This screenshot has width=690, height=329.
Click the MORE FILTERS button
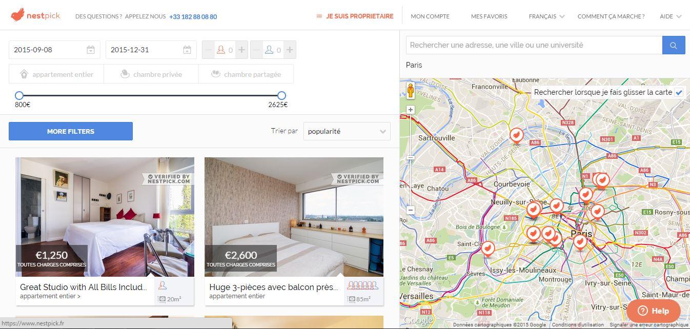(x=71, y=131)
